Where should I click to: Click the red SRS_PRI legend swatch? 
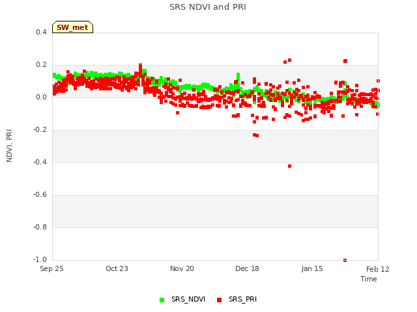[219, 300]
